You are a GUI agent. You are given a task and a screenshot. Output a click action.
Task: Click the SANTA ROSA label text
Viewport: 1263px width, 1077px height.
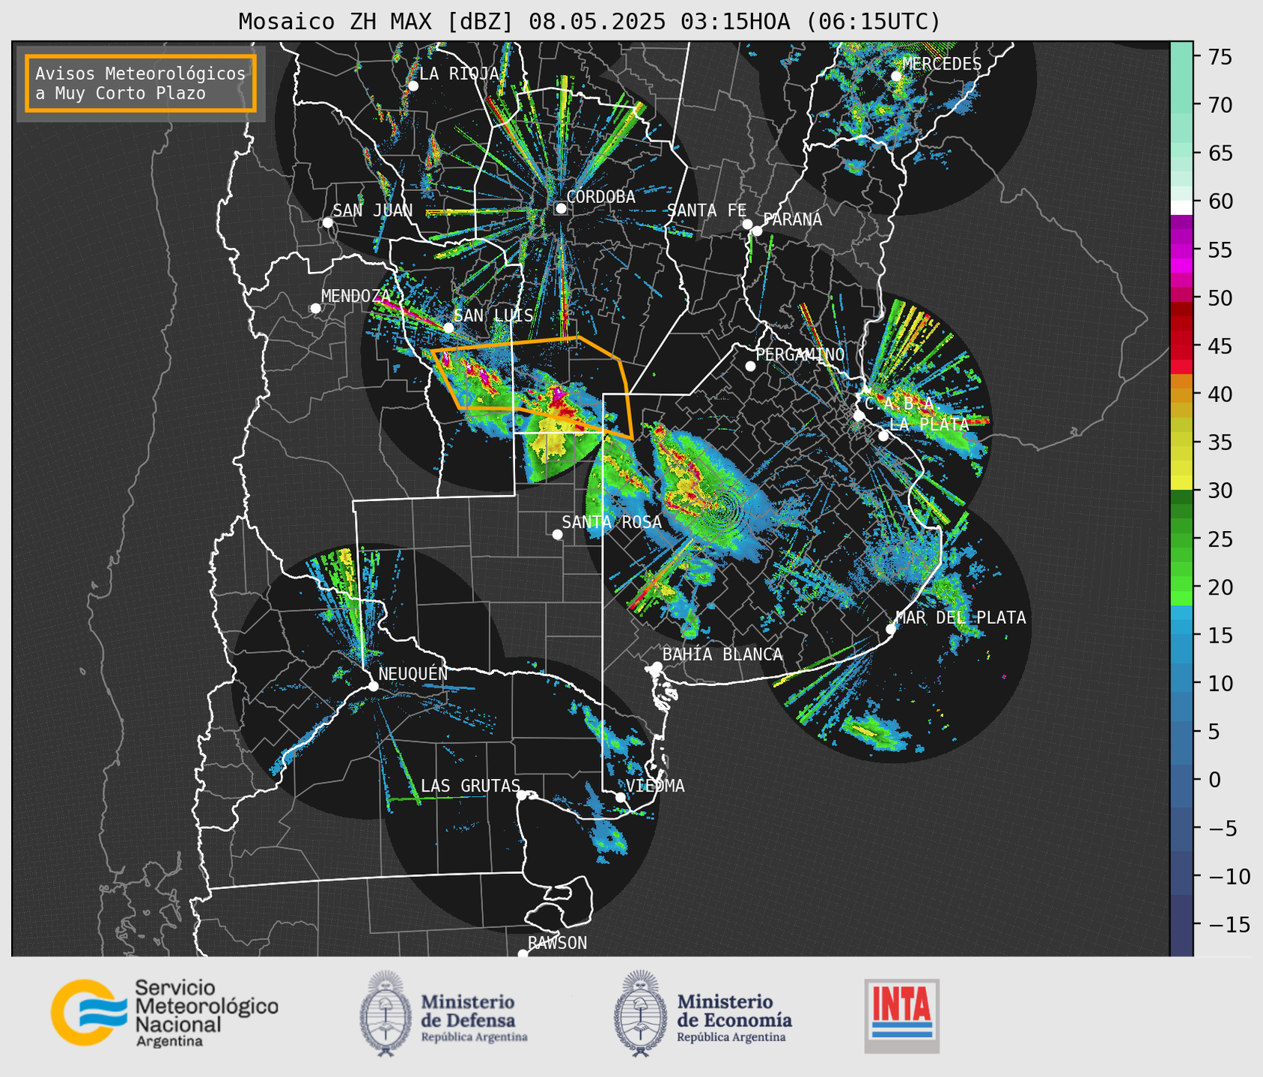point(612,522)
